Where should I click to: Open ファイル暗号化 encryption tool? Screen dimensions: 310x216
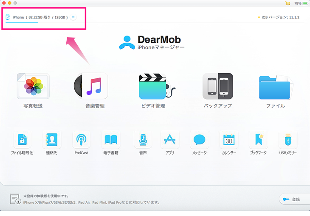click(x=22, y=139)
